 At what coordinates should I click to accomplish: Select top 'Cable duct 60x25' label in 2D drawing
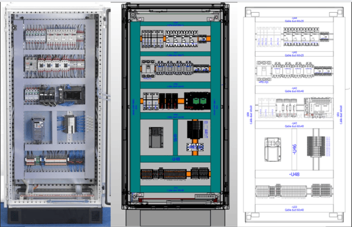click(x=294, y=21)
